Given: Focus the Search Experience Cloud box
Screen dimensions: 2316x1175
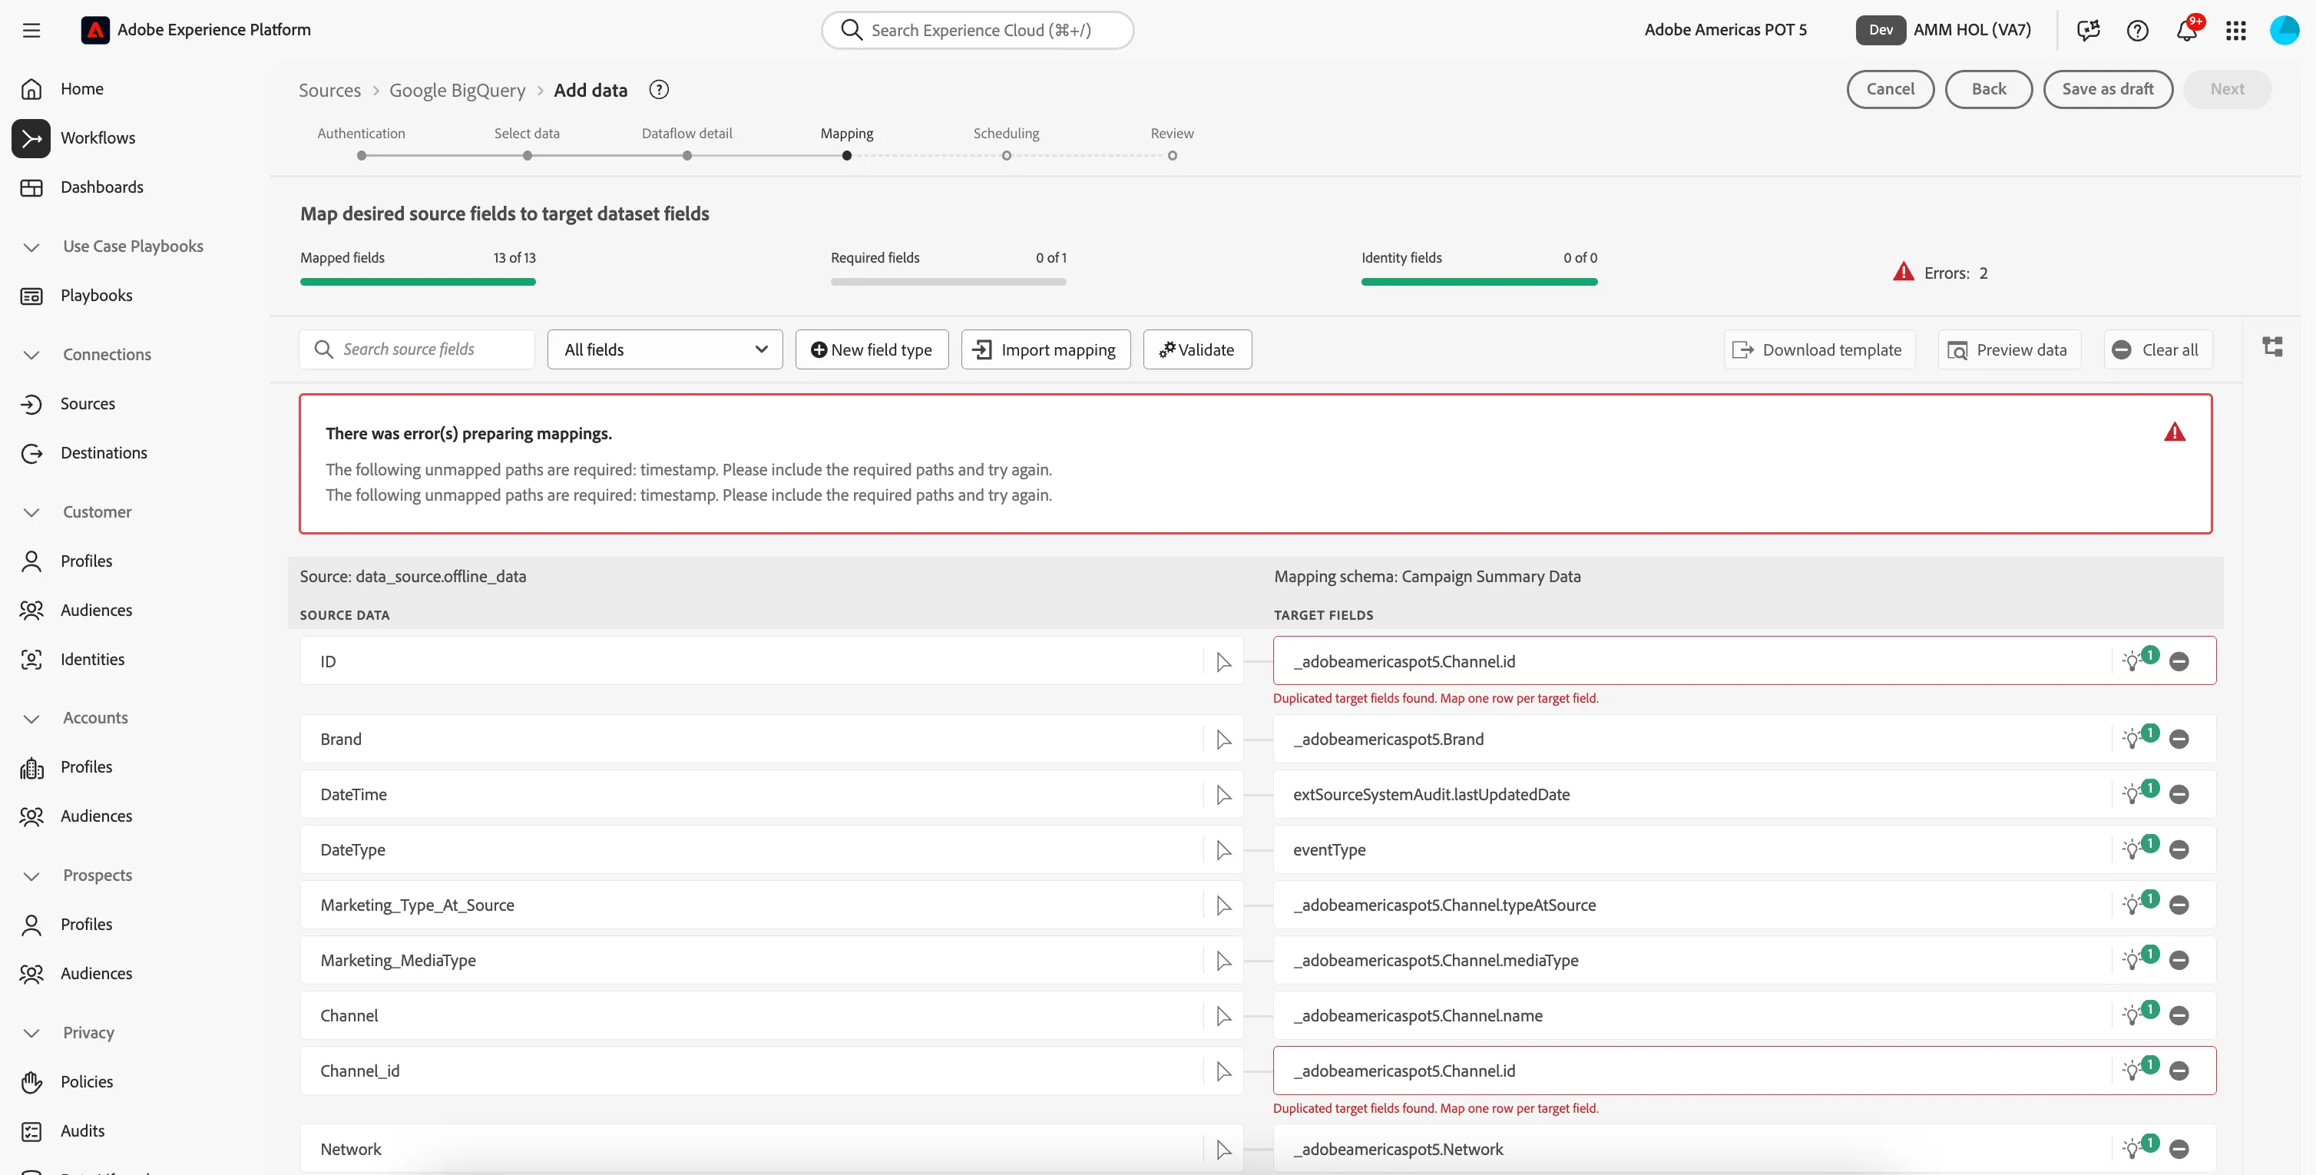Looking at the screenshot, I should 978,30.
